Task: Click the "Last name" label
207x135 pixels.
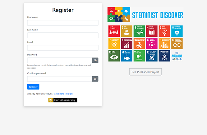Action: click(32, 30)
